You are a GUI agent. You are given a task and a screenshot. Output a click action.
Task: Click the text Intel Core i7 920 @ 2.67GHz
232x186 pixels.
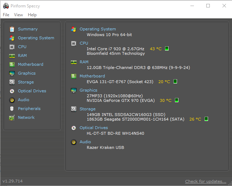tap(116, 49)
